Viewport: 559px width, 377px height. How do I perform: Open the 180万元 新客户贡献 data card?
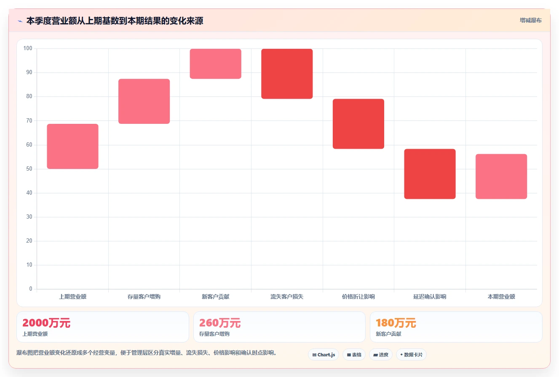pyautogui.click(x=456, y=327)
